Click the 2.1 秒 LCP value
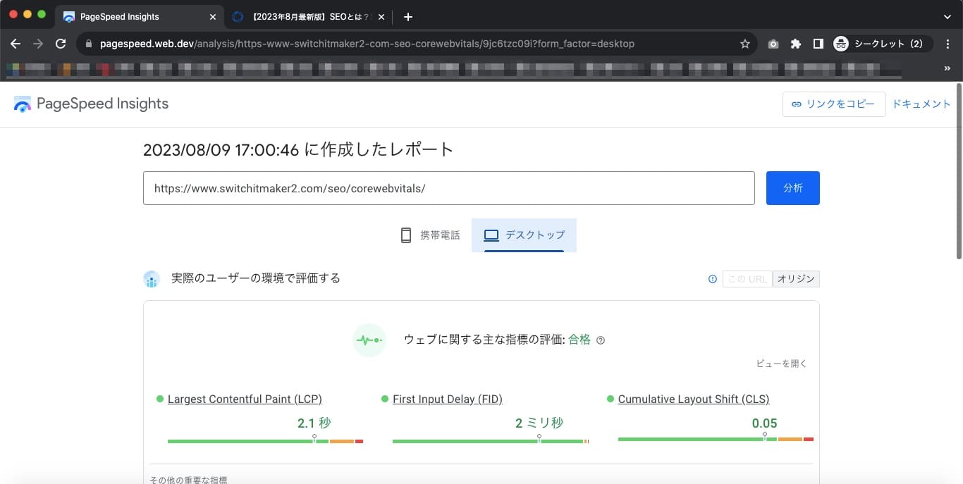Screen dimensions: 963x484 (x=314, y=423)
